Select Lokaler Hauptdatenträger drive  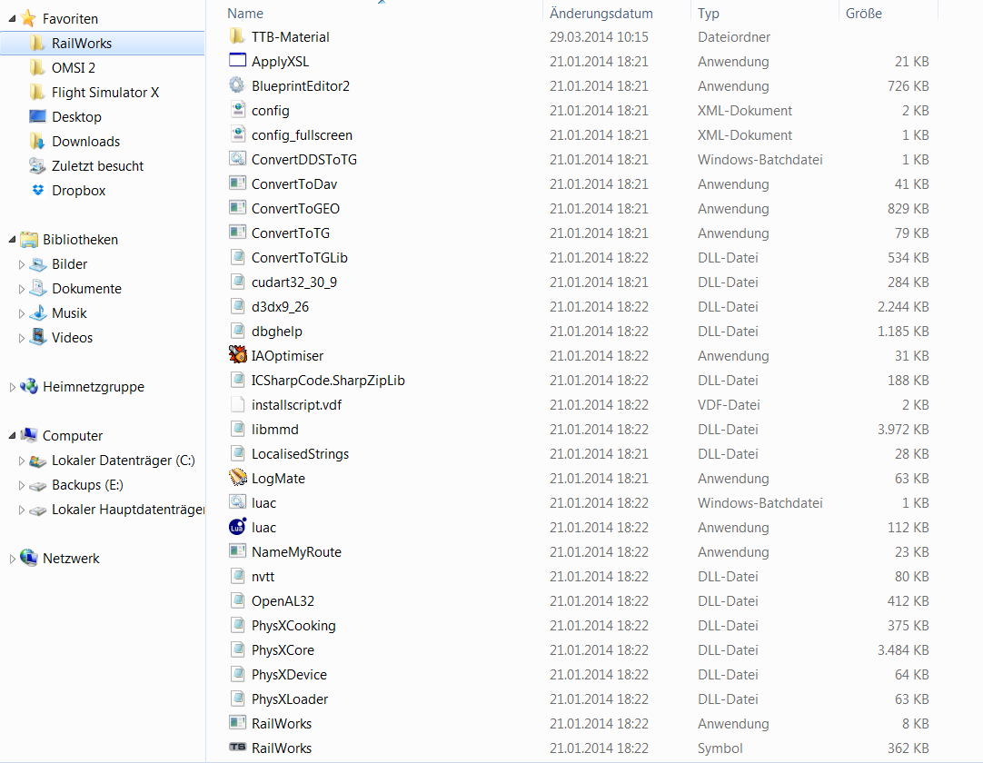pos(128,509)
